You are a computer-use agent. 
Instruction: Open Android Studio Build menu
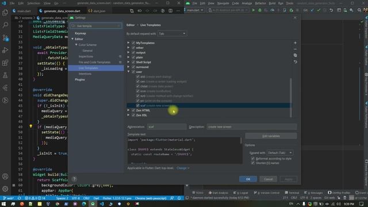point(272,3)
